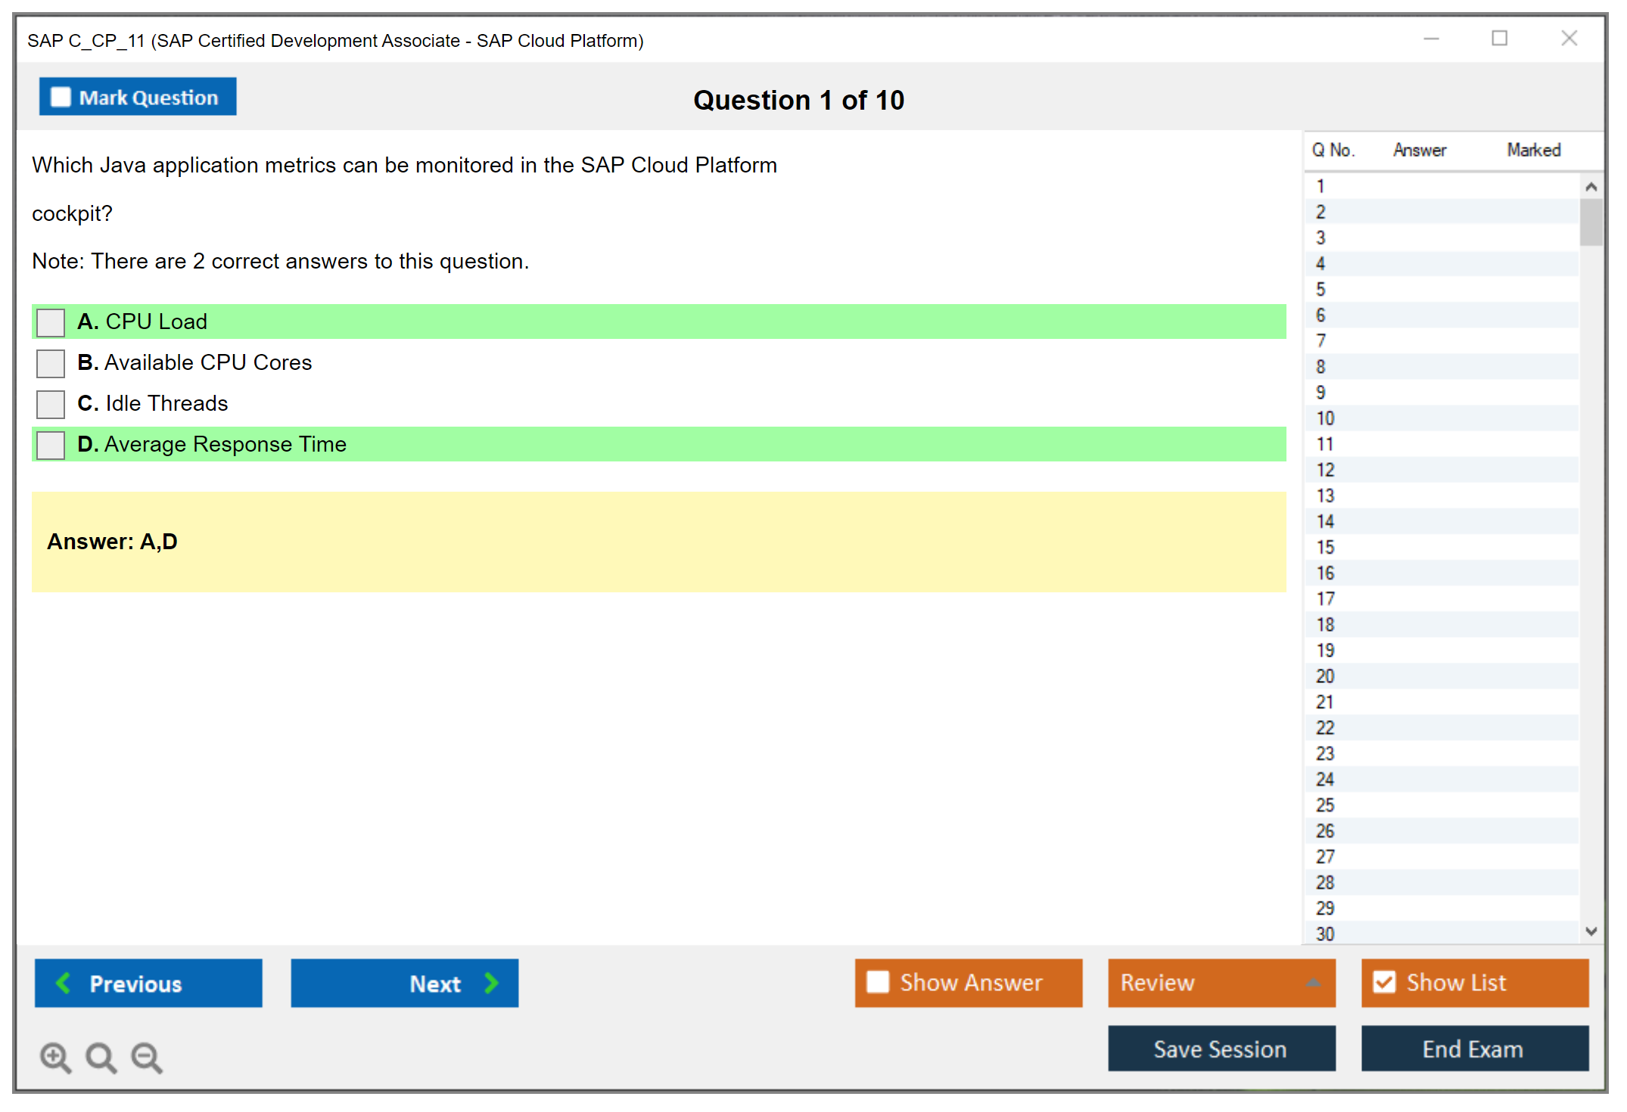Screen dimensions: 1627x1112
Task: Maximize the exam window
Action: [x=1499, y=39]
